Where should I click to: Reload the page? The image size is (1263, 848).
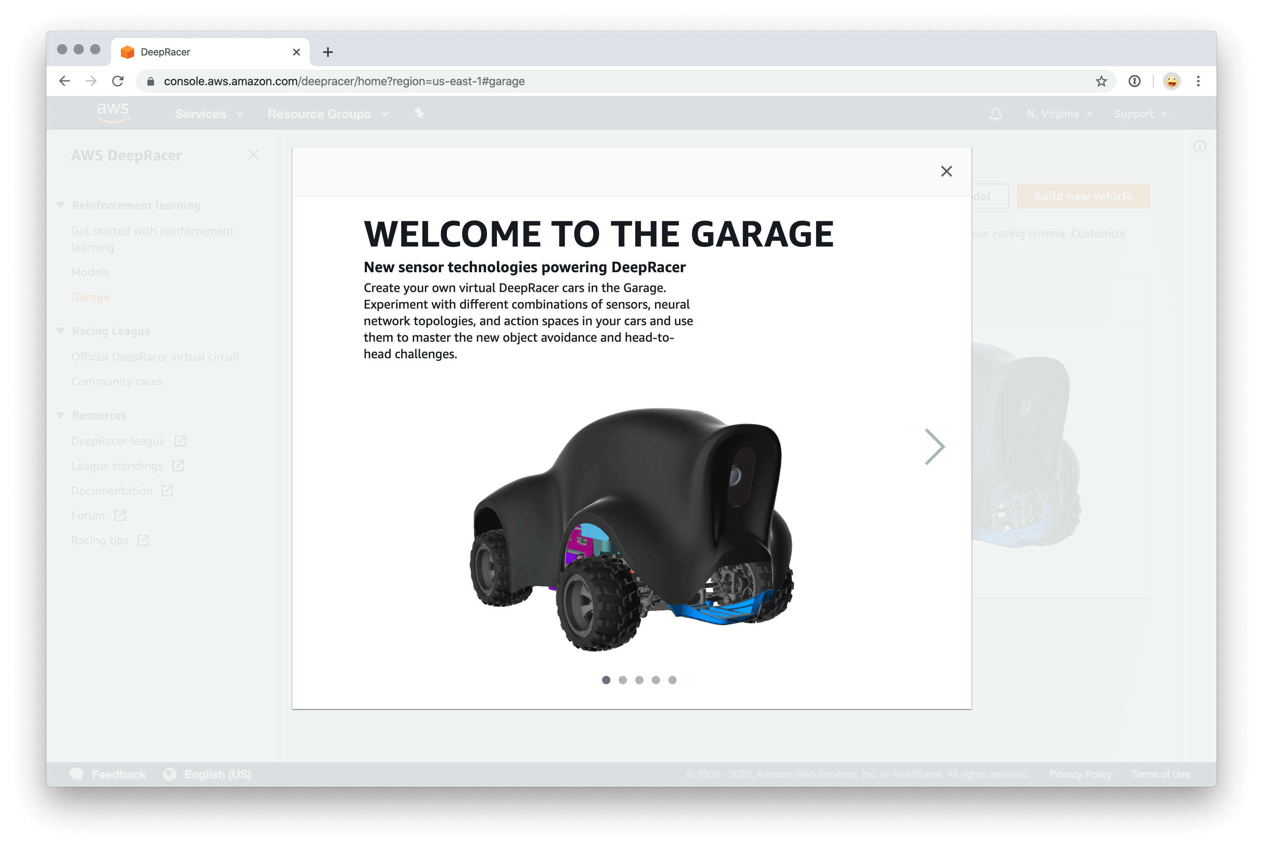(118, 81)
